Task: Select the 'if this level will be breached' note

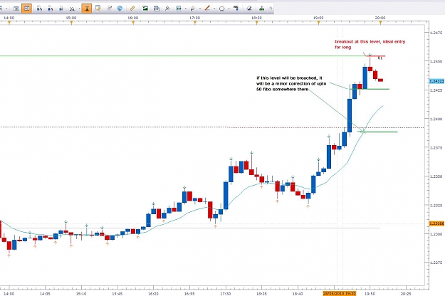Action: [x=291, y=83]
